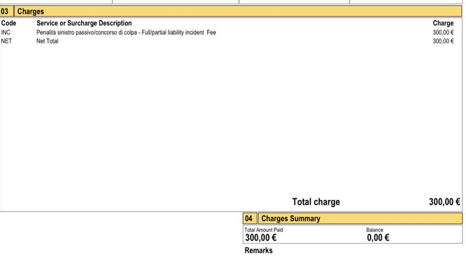
Task: Click the "Net Total" description
Action: pyautogui.click(x=48, y=41)
